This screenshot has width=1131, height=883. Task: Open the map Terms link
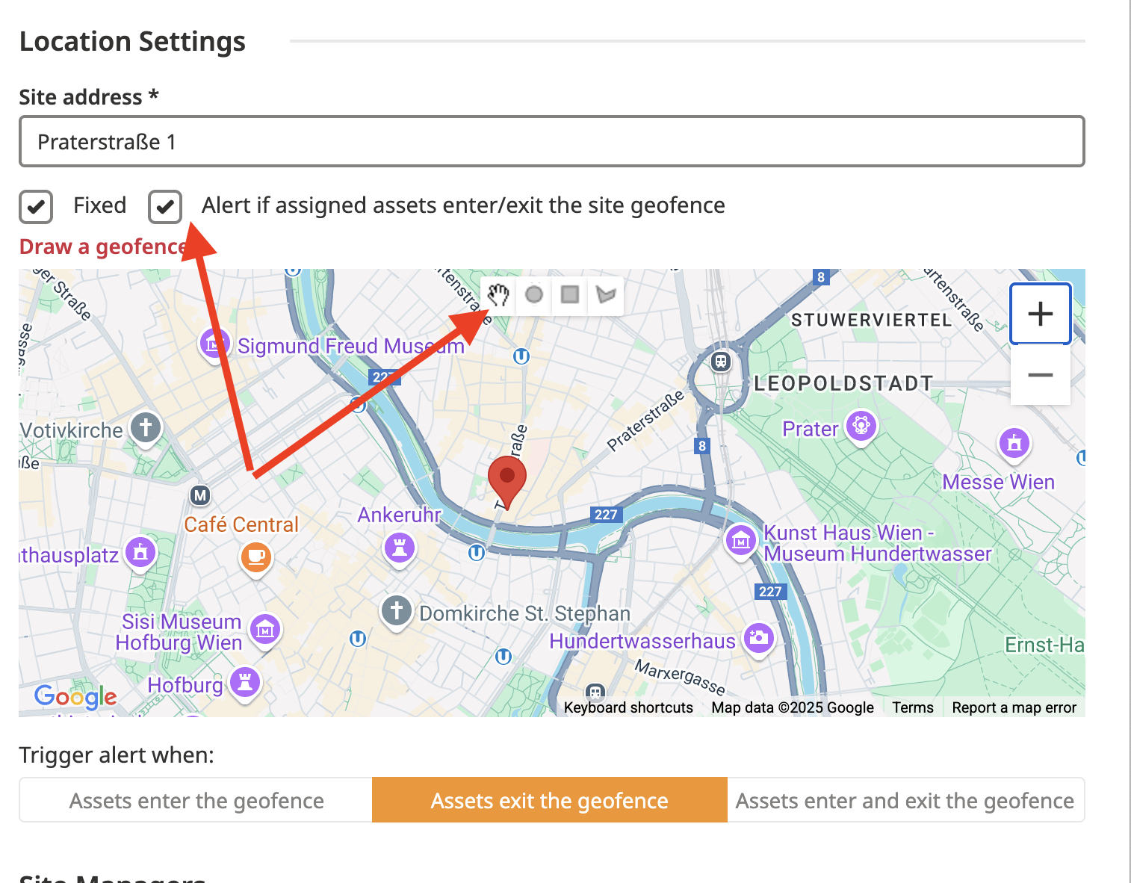pyautogui.click(x=912, y=707)
